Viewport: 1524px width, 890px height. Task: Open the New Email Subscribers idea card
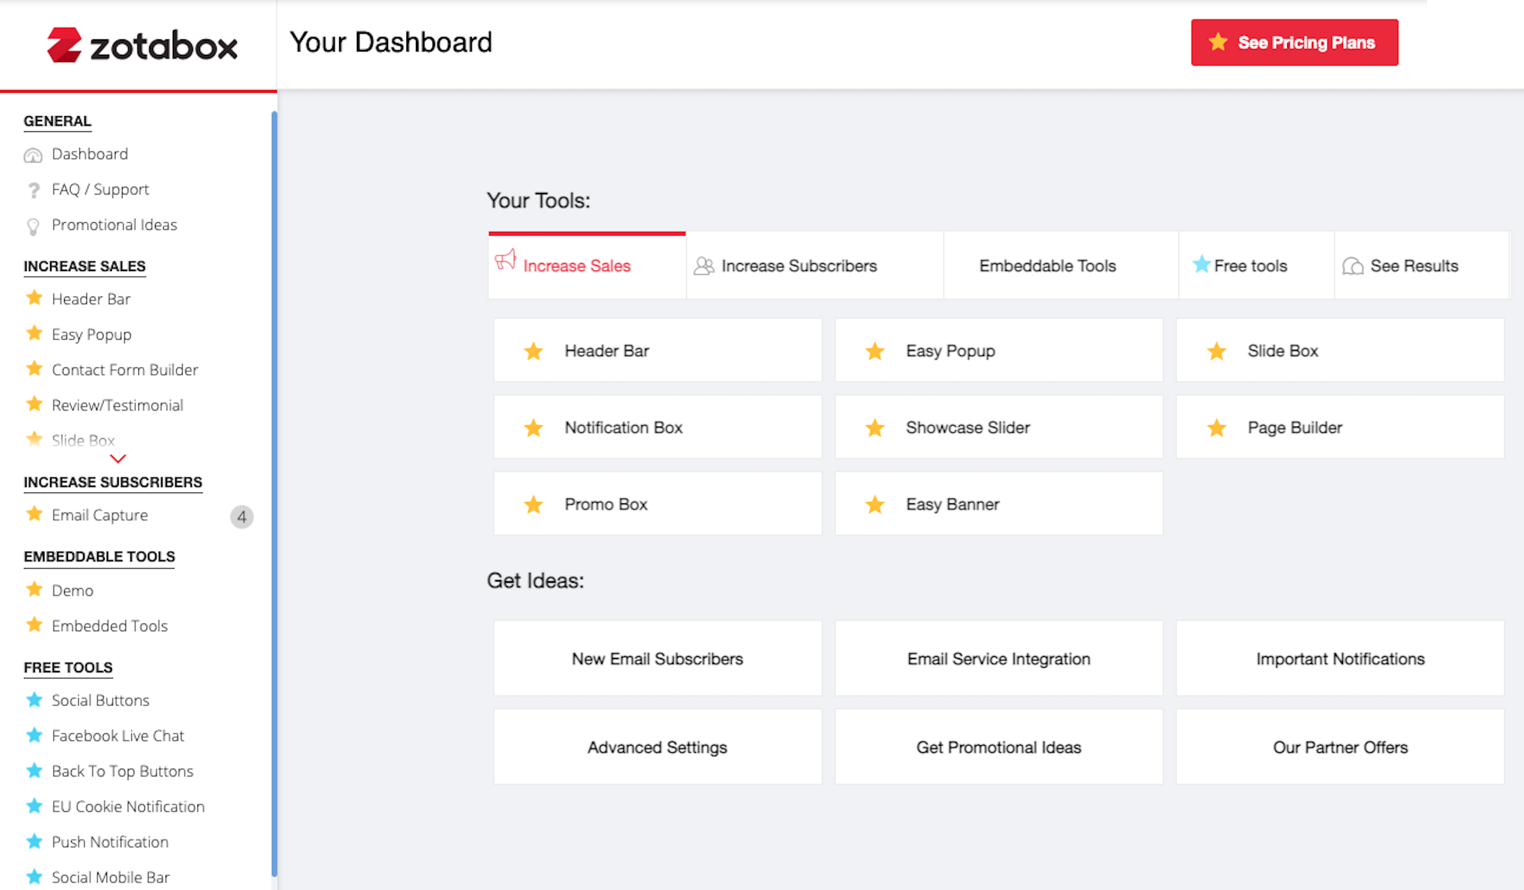click(x=657, y=658)
